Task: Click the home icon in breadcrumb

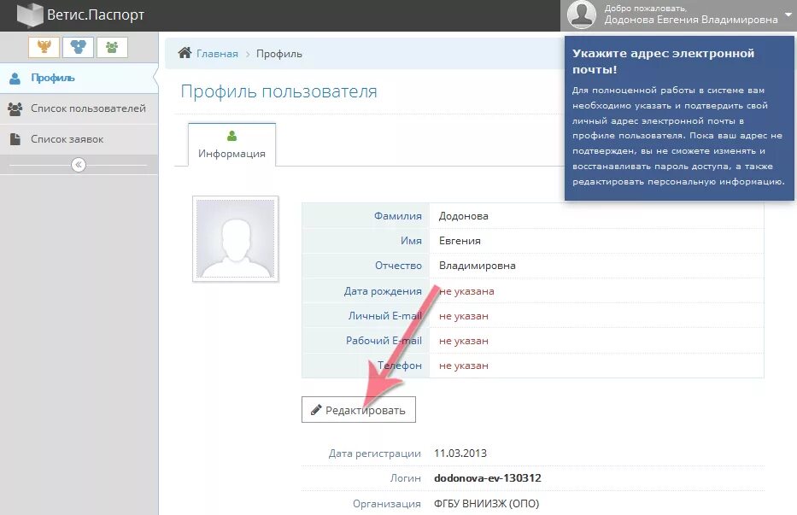Action: (185, 53)
